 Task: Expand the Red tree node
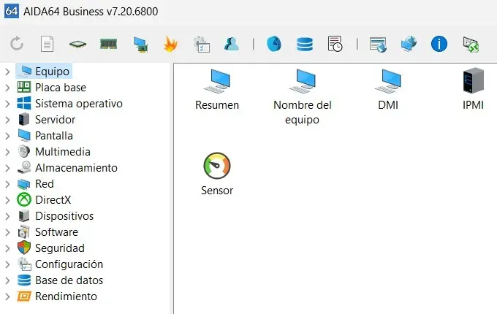pyautogui.click(x=7, y=184)
